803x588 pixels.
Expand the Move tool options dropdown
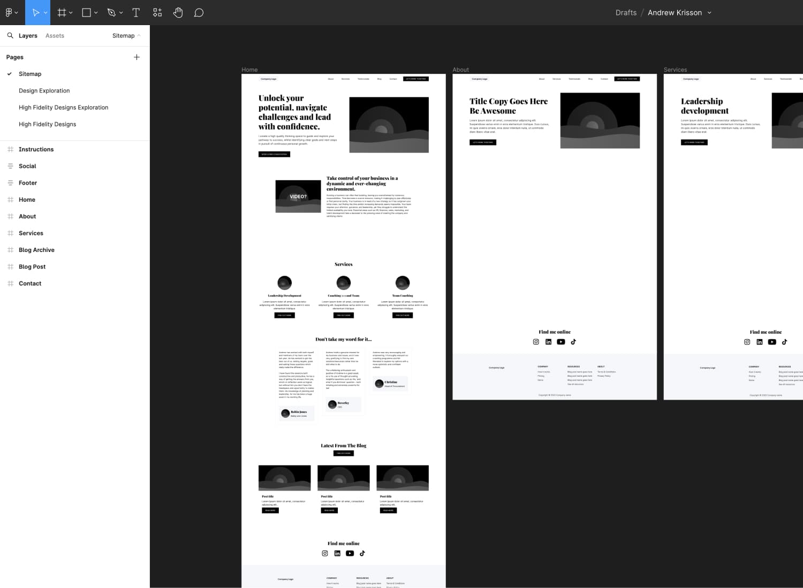point(46,12)
